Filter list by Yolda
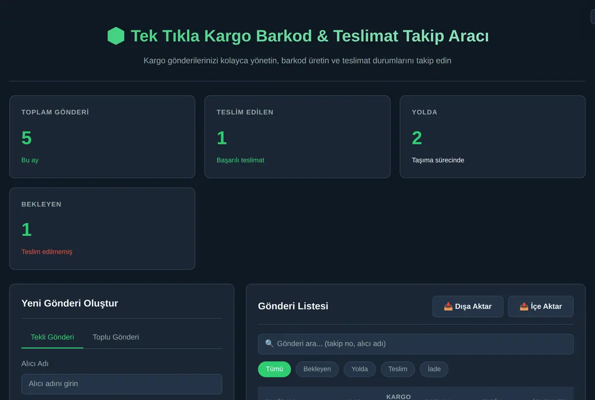 (x=359, y=369)
